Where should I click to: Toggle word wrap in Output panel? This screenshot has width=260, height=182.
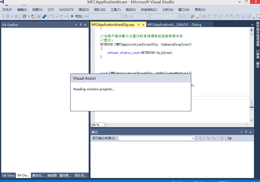pyautogui.click(x=229, y=138)
